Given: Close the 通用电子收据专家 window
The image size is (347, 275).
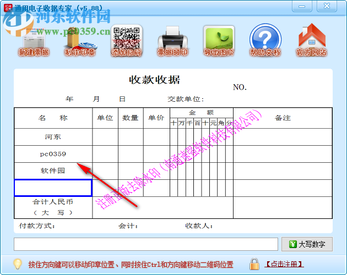Looking at the screenshot, I should [x=327, y=6].
